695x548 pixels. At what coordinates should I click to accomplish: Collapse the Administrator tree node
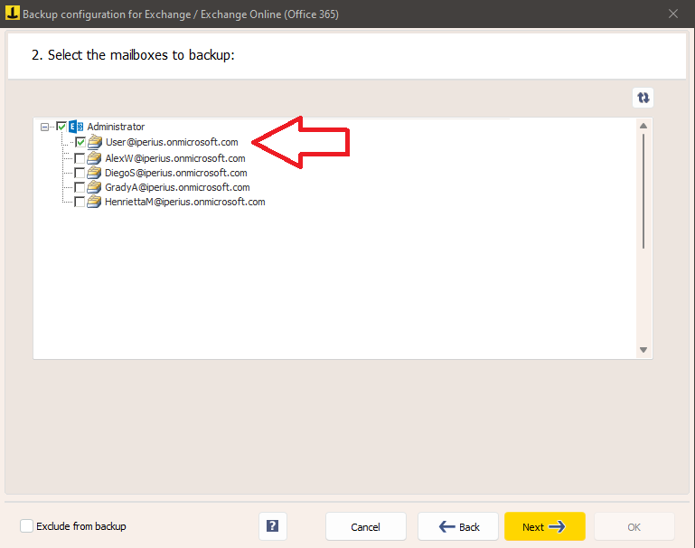click(44, 128)
